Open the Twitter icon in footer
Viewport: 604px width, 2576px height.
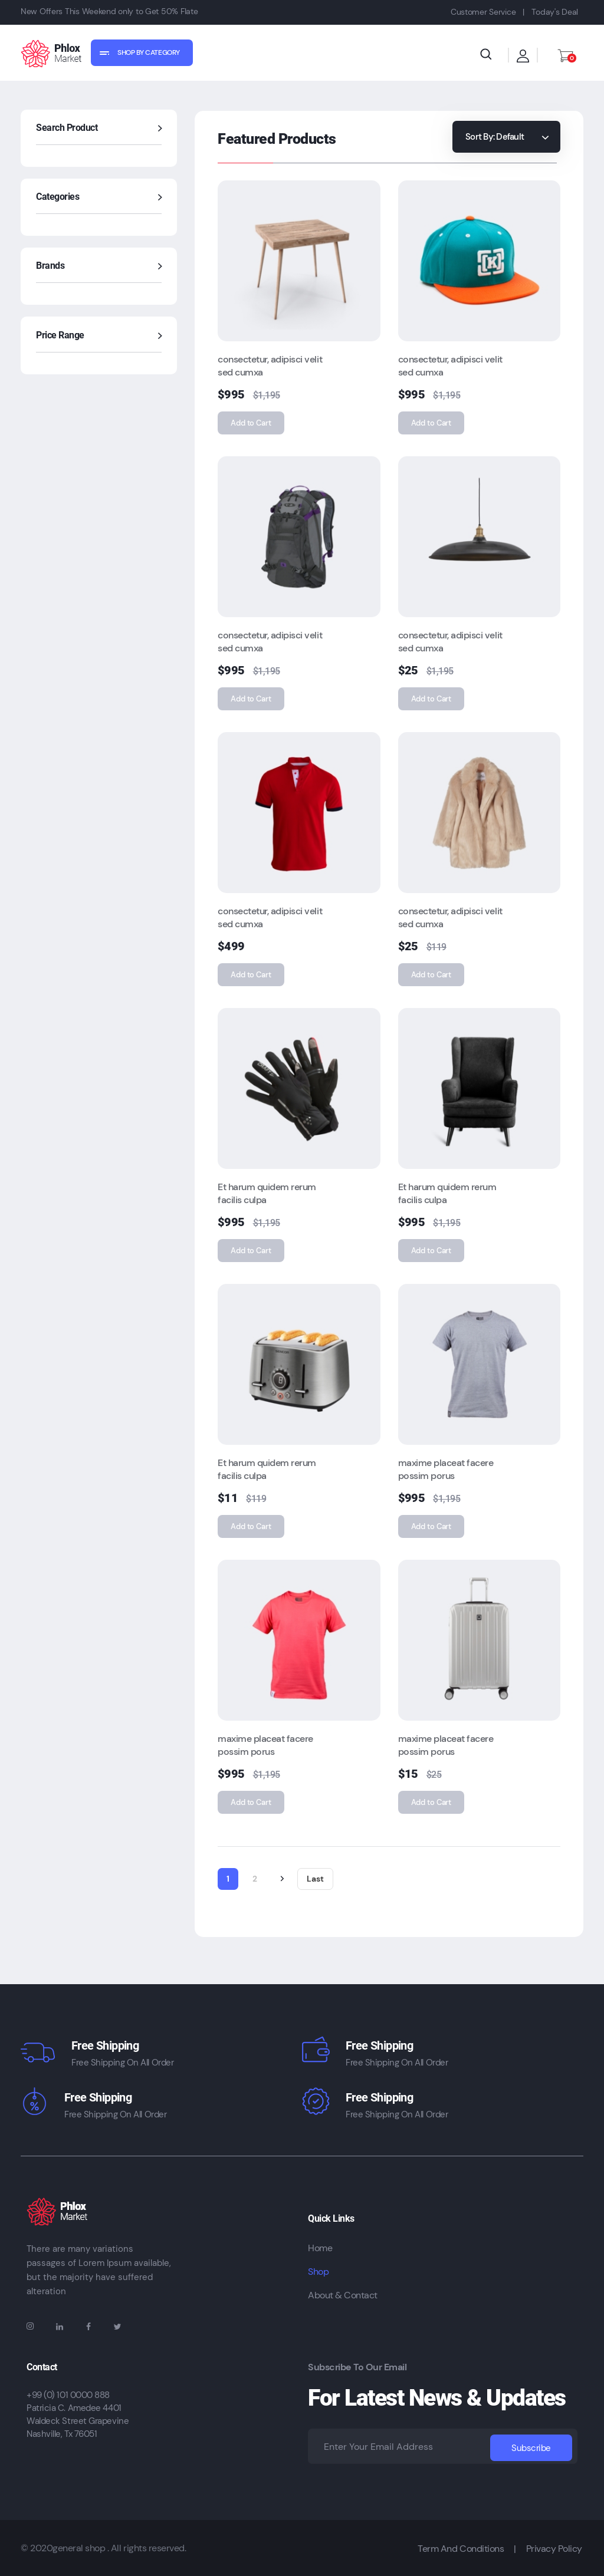[x=117, y=2326]
